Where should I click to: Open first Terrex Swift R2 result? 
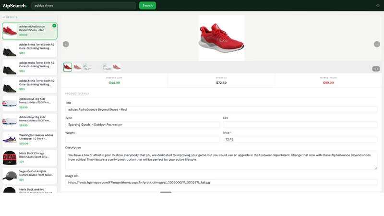[30, 49]
